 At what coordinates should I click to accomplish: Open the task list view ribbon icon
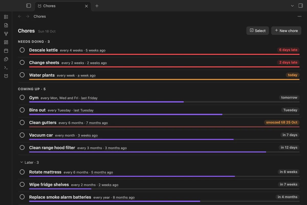(6, 17)
